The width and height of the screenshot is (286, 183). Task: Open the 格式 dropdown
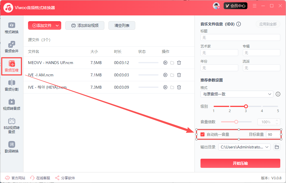(237, 94)
